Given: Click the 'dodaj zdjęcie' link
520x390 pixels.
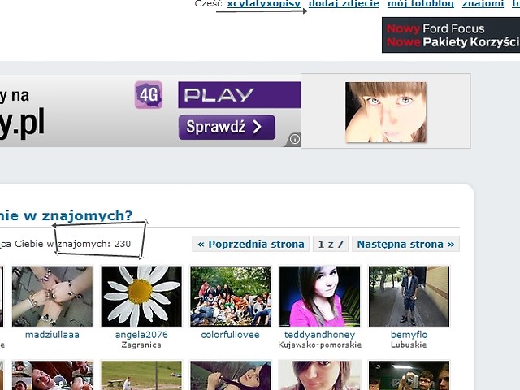Looking at the screenshot, I should [x=344, y=3].
